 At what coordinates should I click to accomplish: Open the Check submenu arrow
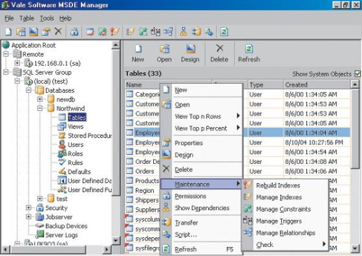tap(324, 244)
